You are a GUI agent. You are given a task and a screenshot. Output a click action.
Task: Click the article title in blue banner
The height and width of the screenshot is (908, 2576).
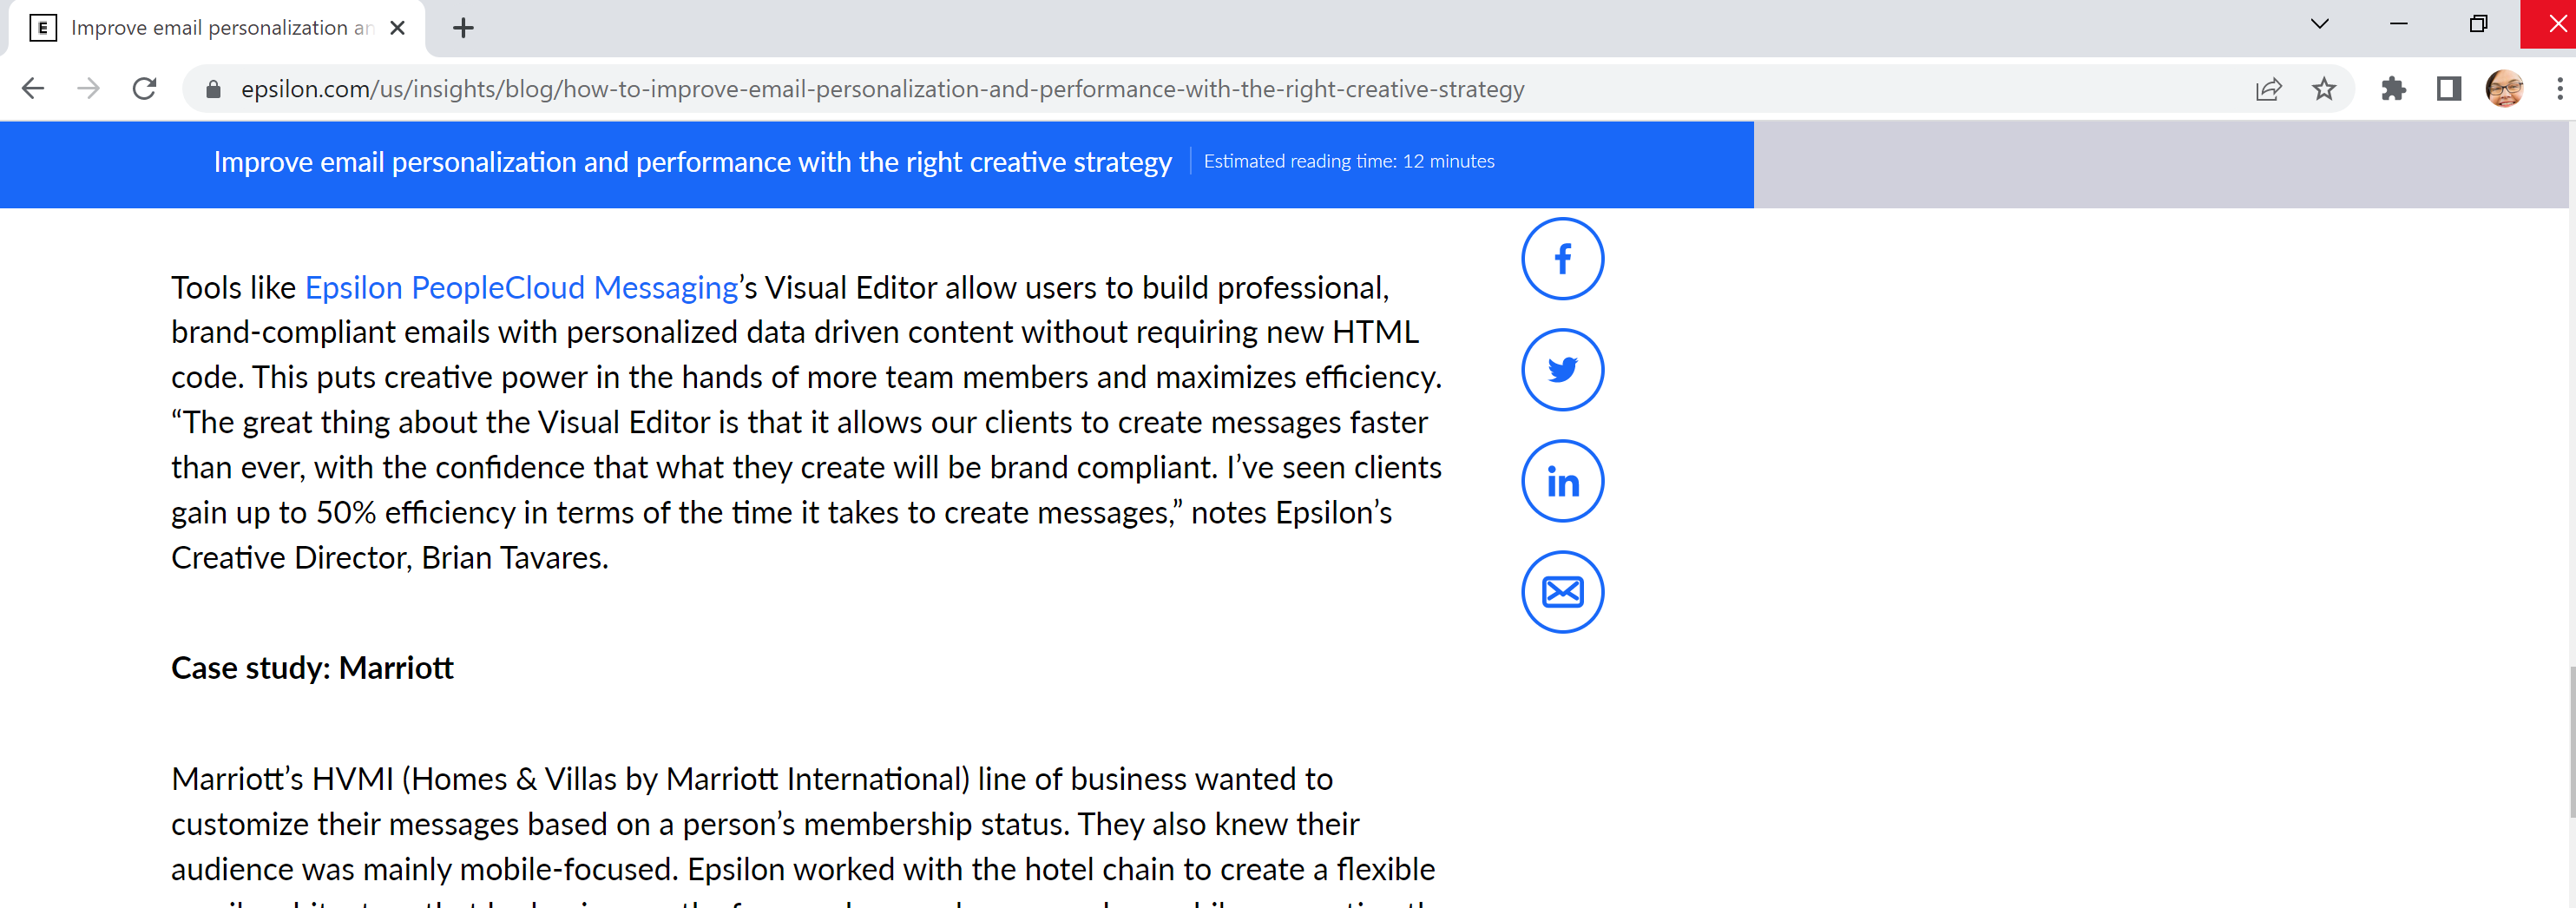click(692, 162)
